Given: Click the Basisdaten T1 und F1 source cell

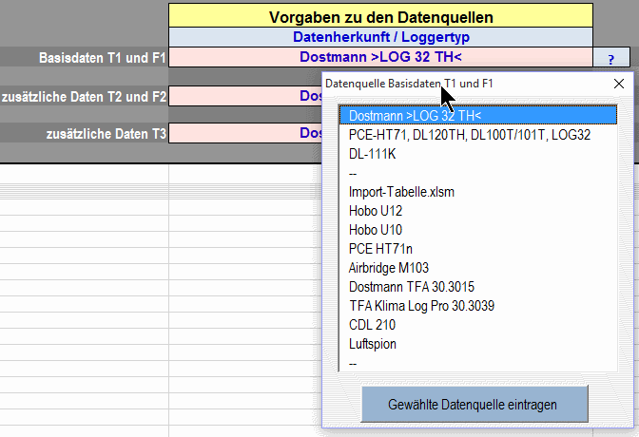Looking at the screenshot, I should coord(380,57).
